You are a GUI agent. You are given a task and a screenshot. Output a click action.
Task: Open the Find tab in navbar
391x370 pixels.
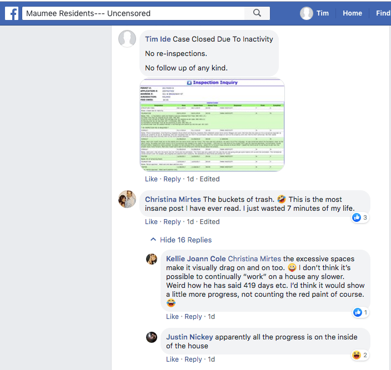point(383,13)
